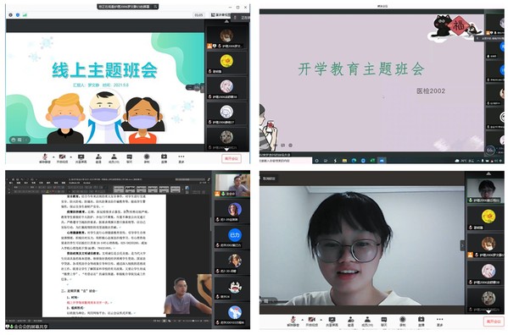508x335 pixels.
Task: Open Edge browser on taskbar under 开学教育主题班会
Action: [x=354, y=160]
